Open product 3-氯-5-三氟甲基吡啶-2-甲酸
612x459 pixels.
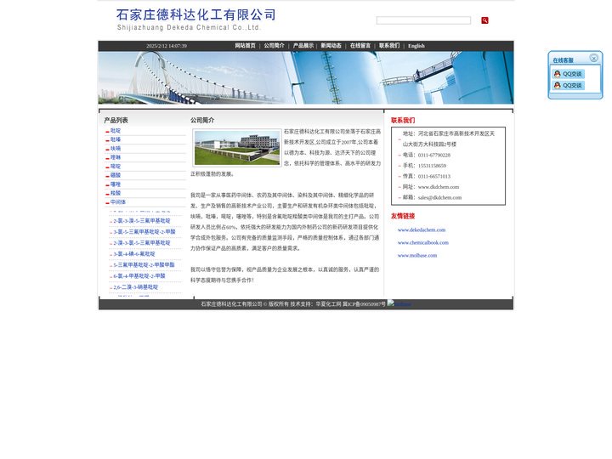[x=144, y=232]
